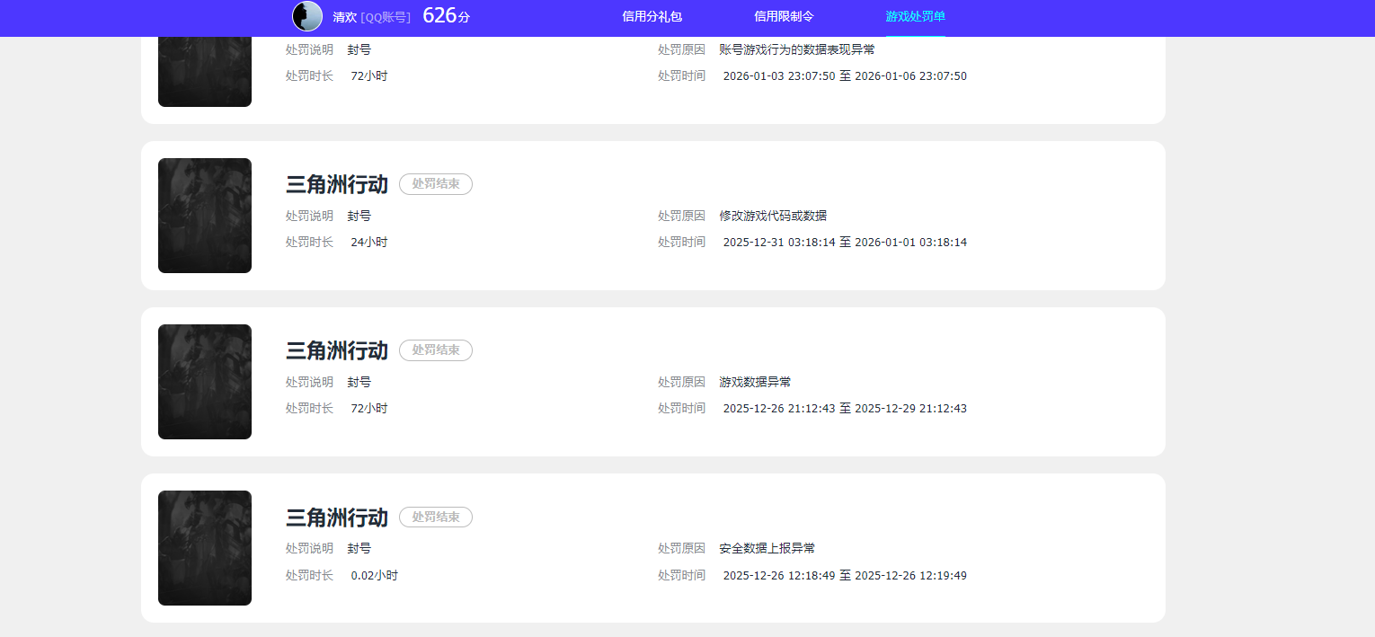Click the 24小时 penalty duration

pyautogui.click(x=369, y=242)
